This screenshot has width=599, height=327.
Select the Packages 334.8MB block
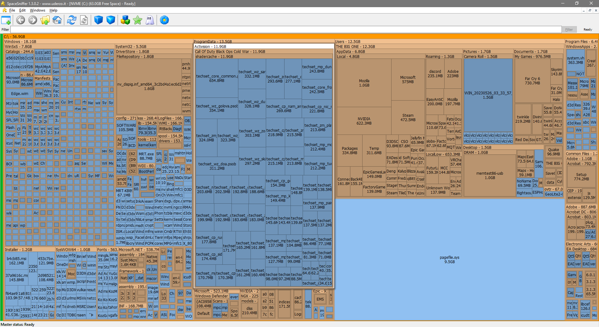click(x=350, y=150)
